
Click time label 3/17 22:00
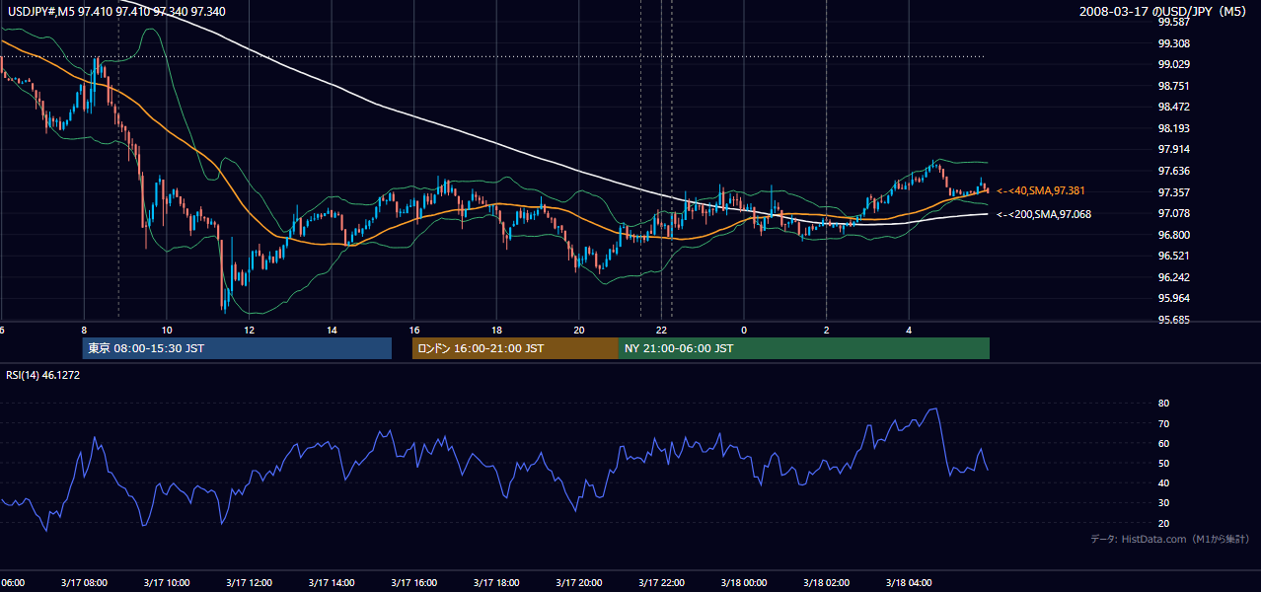661,583
